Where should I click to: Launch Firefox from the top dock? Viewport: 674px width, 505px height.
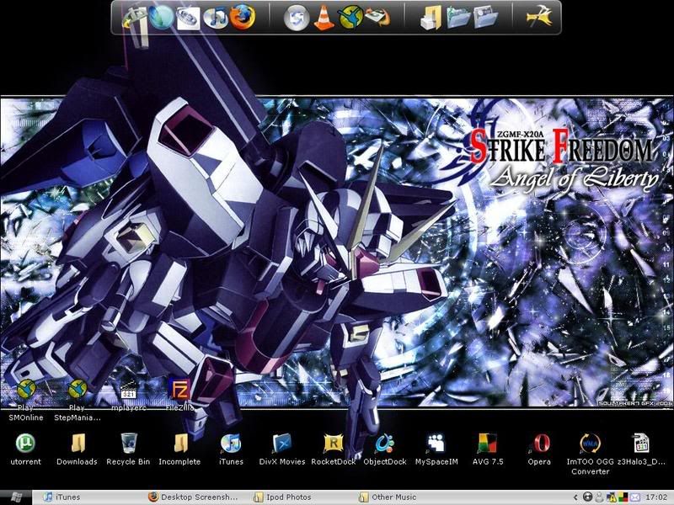[243, 17]
